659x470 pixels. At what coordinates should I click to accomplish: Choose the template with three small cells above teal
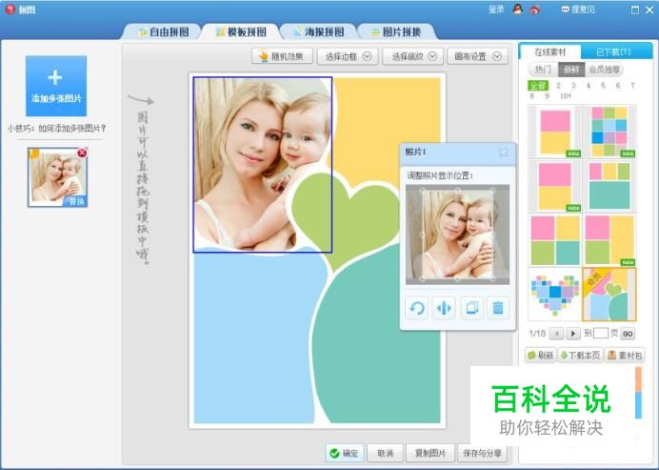[609, 186]
